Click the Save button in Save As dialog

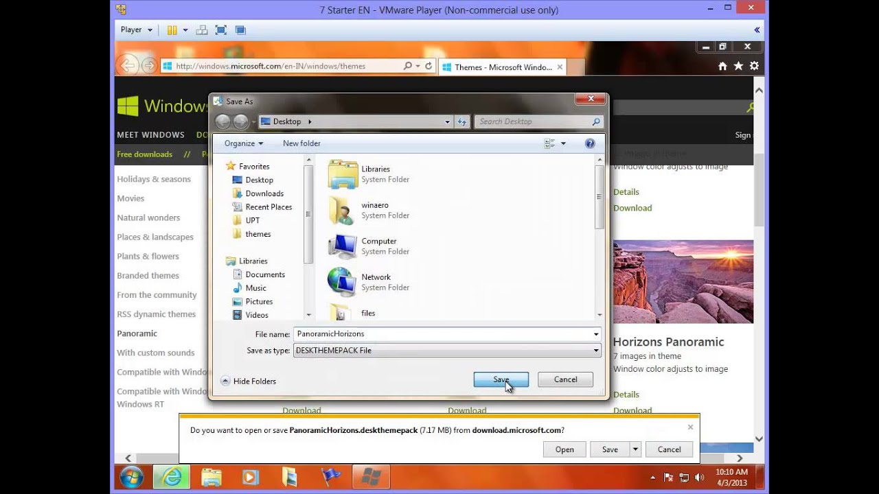501,379
